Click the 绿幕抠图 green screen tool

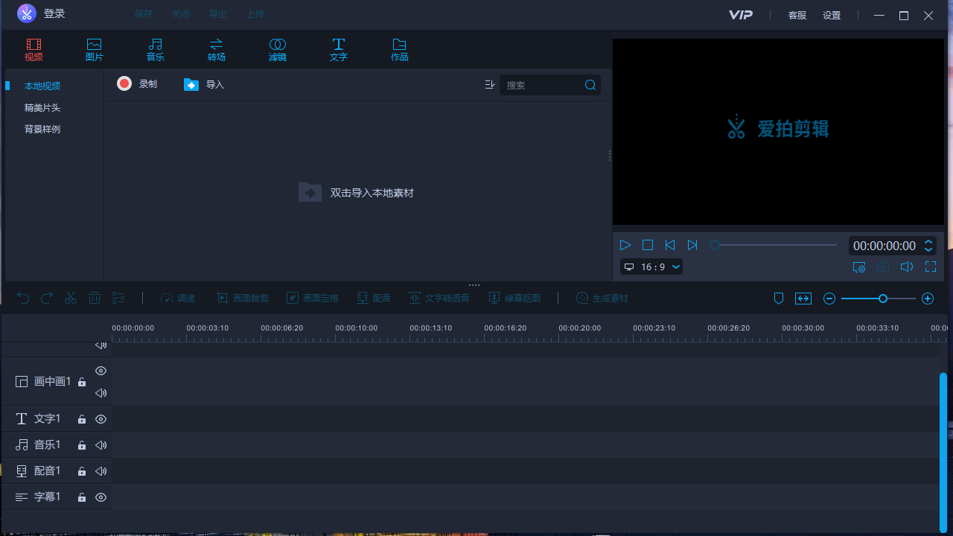point(514,298)
